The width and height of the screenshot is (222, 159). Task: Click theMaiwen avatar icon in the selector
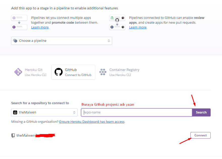pos(15,112)
